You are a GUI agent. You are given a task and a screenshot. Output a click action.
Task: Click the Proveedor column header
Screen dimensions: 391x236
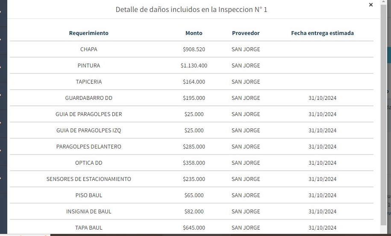(246, 33)
